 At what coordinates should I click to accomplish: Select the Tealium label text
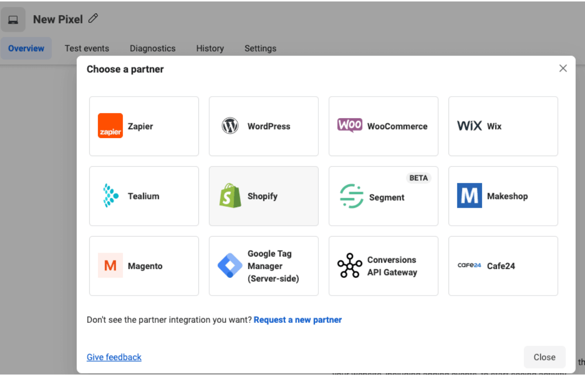point(143,196)
